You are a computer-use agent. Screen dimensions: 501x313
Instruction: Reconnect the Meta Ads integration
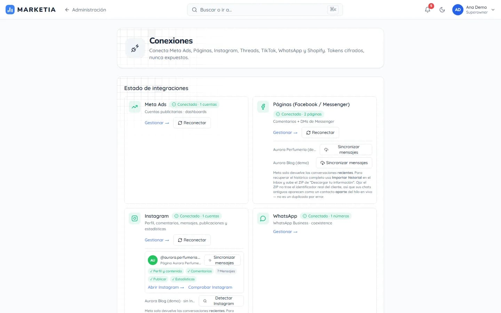192,123
